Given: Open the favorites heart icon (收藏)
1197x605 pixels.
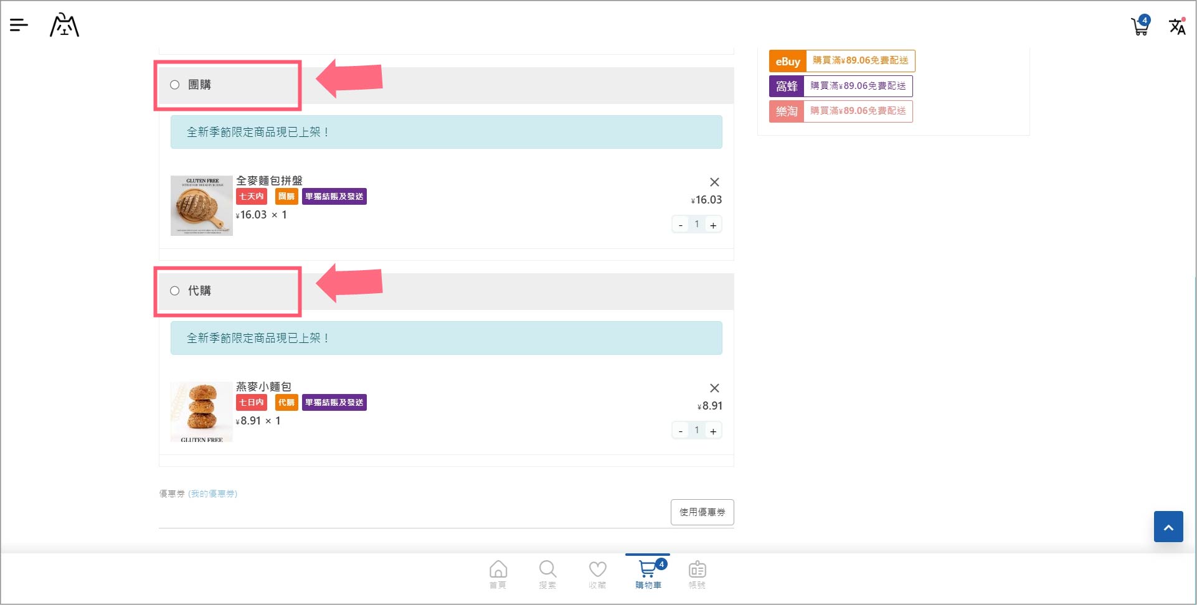Looking at the screenshot, I should tap(597, 574).
